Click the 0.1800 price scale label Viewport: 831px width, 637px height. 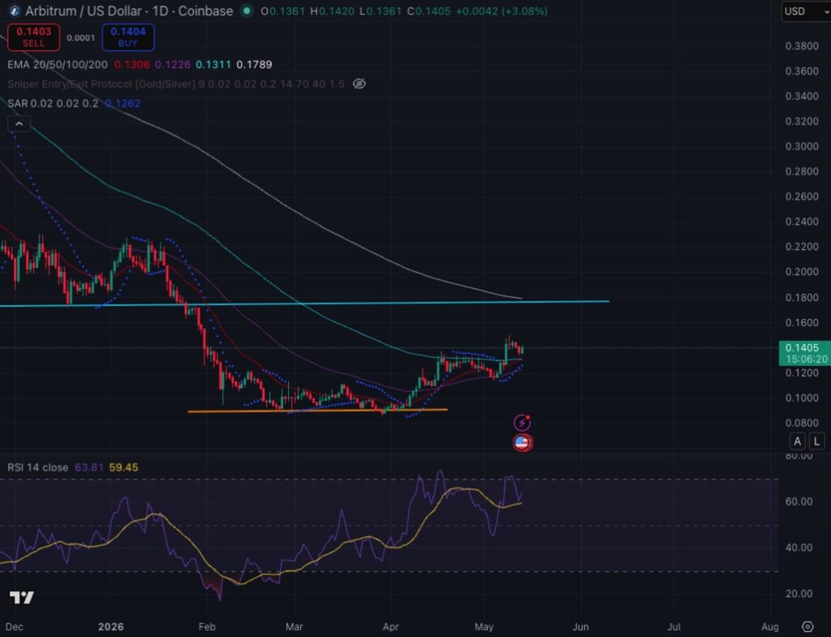pos(802,297)
